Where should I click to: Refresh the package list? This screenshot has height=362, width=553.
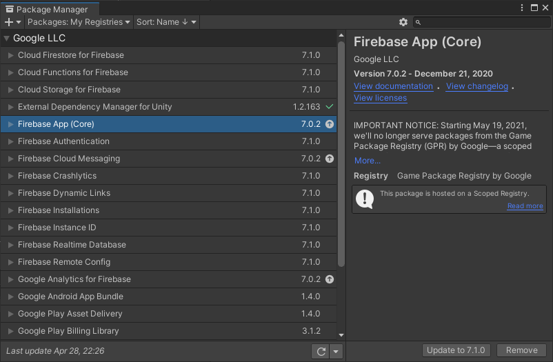[x=321, y=352]
